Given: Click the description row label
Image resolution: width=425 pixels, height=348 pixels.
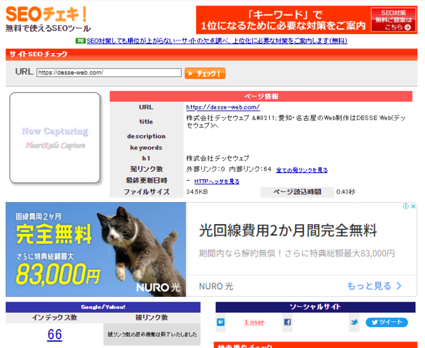Looking at the screenshot, I should [x=146, y=137].
